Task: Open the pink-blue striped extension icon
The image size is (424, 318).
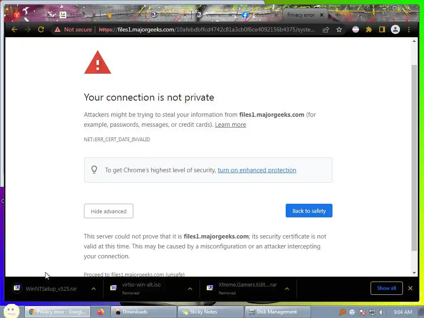Action: click(356, 29)
